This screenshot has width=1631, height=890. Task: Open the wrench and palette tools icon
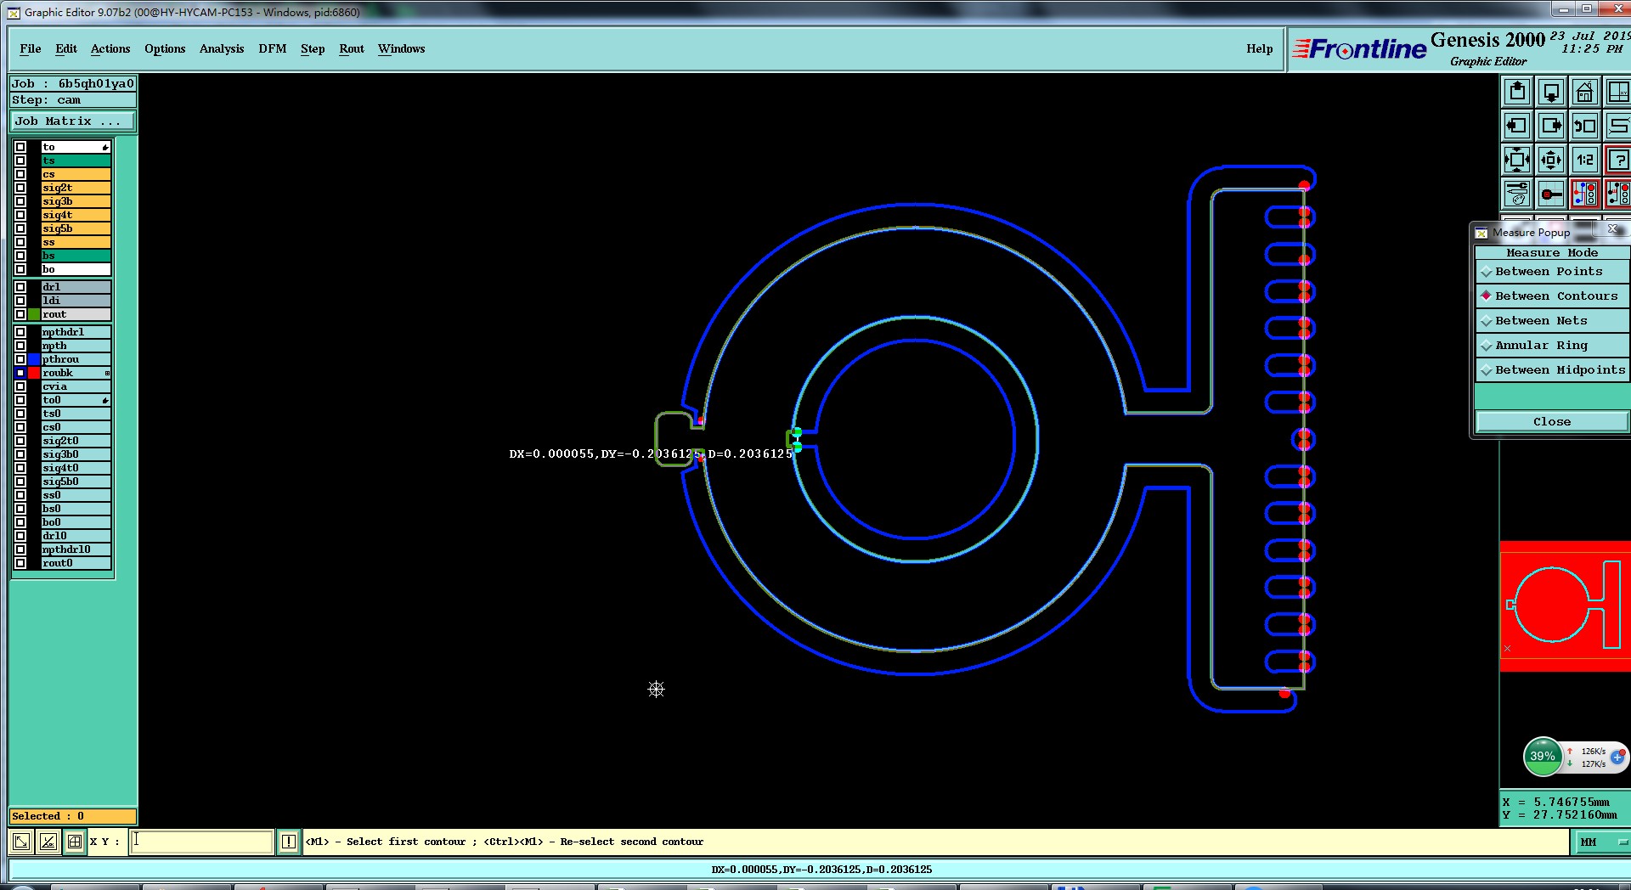coord(1517,194)
